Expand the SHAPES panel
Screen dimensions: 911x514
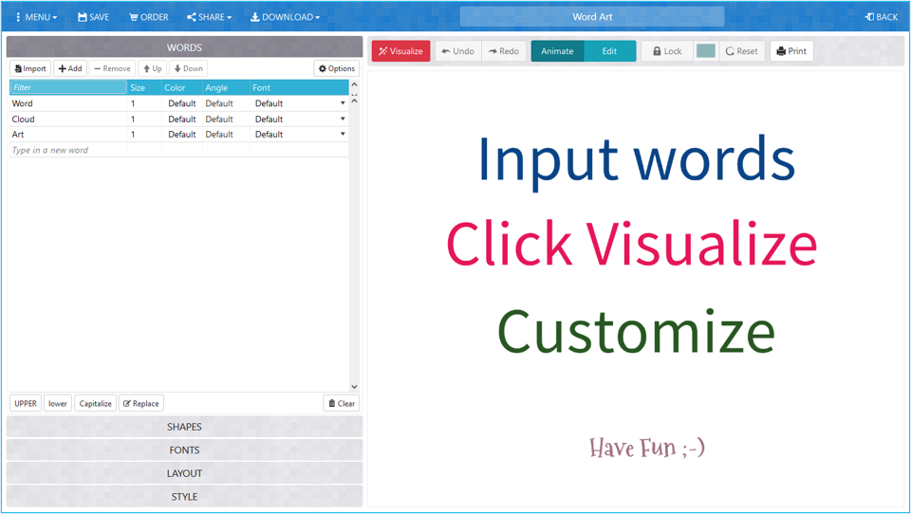tap(184, 427)
